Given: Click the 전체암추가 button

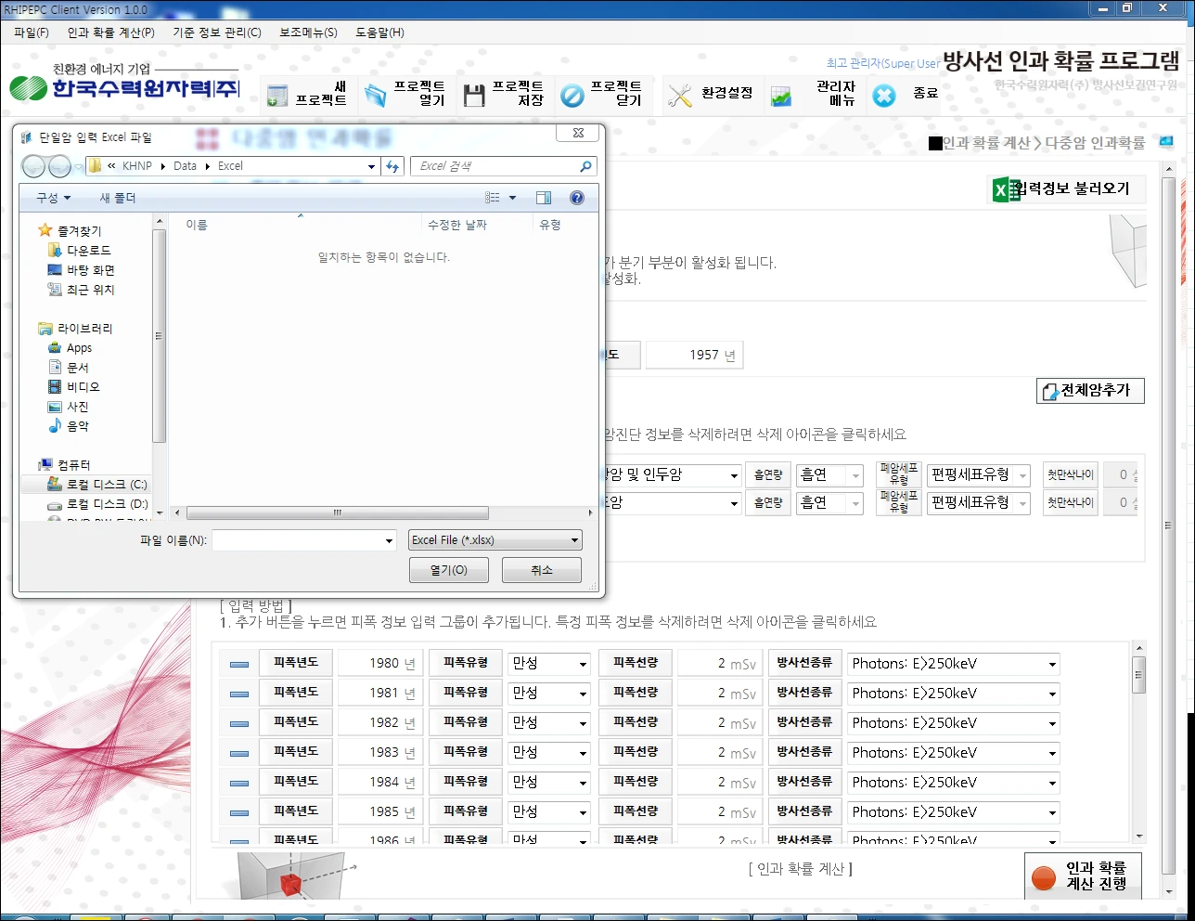Looking at the screenshot, I should pos(1090,391).
